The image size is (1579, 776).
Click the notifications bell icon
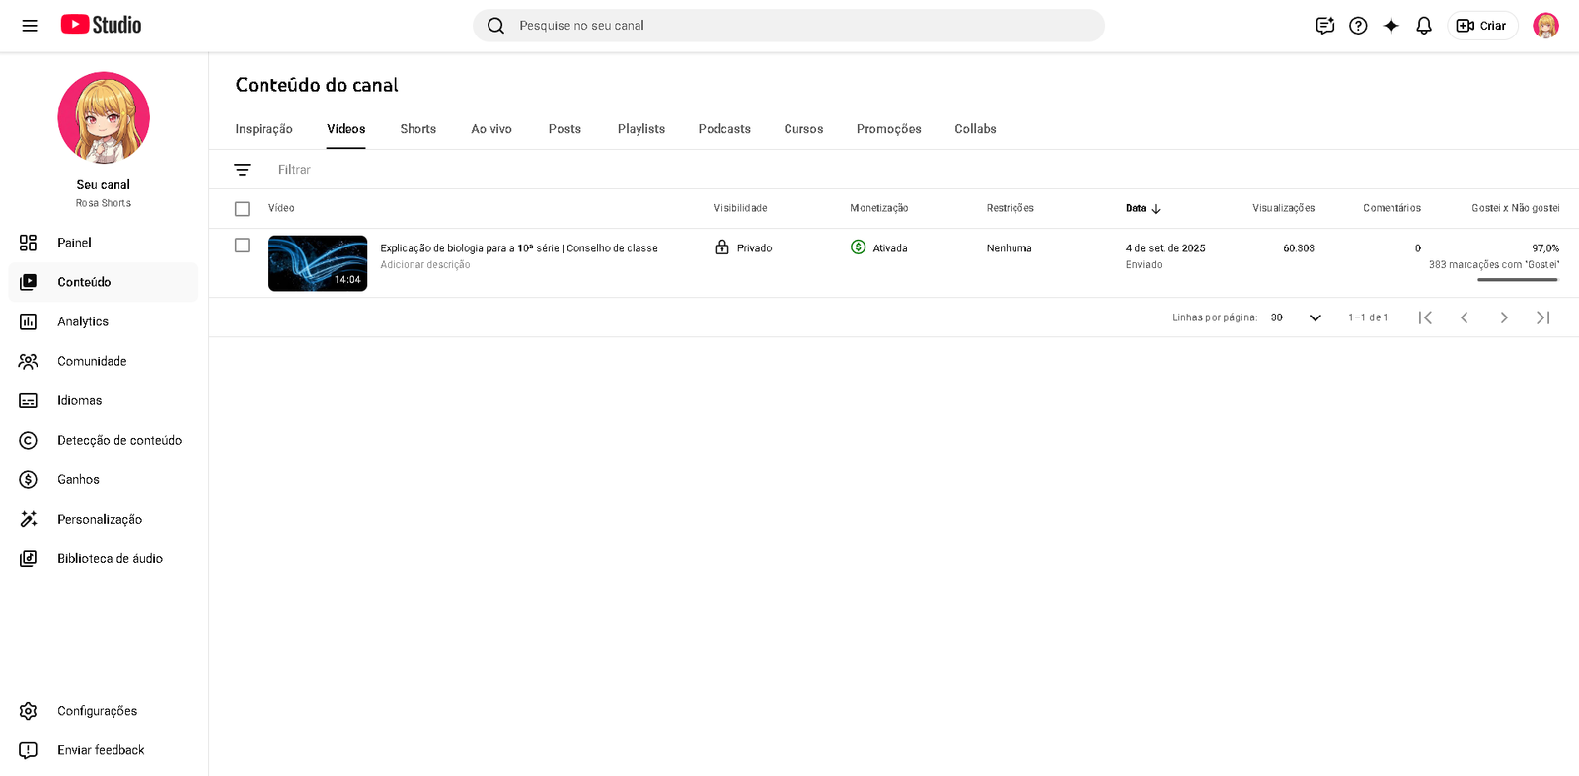pos(1423,26)
